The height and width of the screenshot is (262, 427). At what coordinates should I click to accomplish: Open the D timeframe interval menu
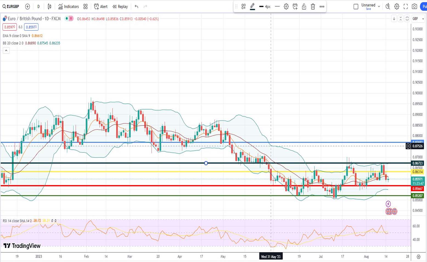(x=38, y=7)
